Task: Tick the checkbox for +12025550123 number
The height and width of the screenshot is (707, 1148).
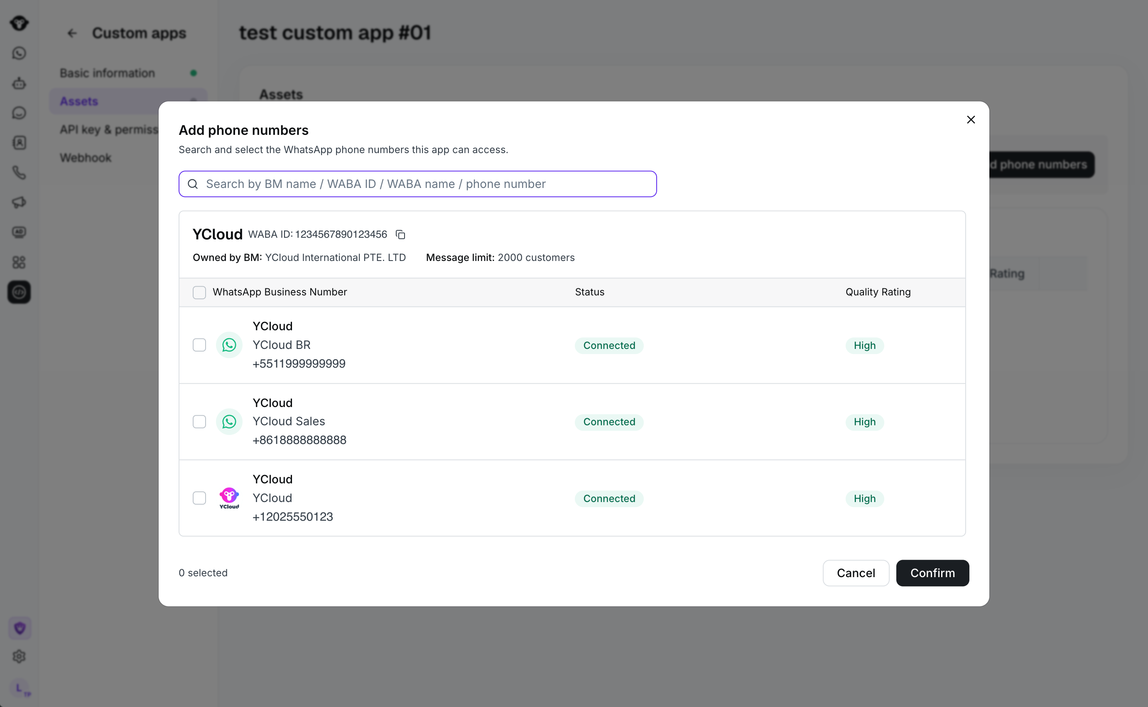Action: [x=199, y=498]
